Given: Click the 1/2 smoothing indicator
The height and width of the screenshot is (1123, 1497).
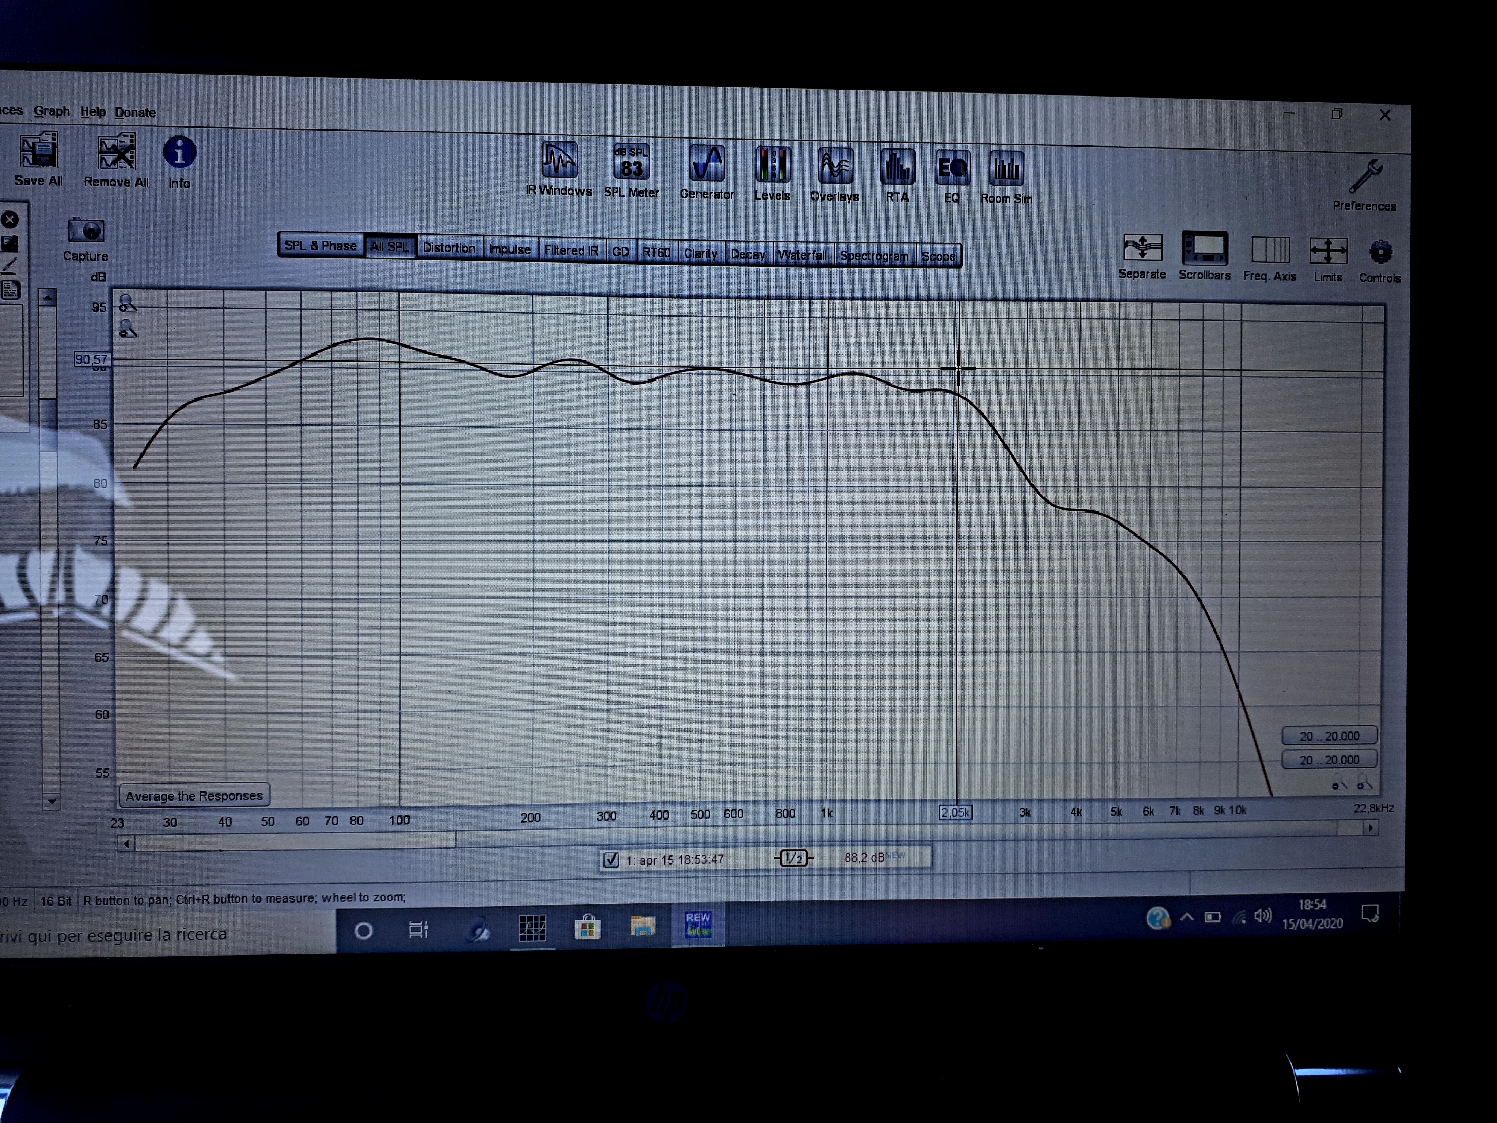Looking at the screenshot, I should [794, 858].
